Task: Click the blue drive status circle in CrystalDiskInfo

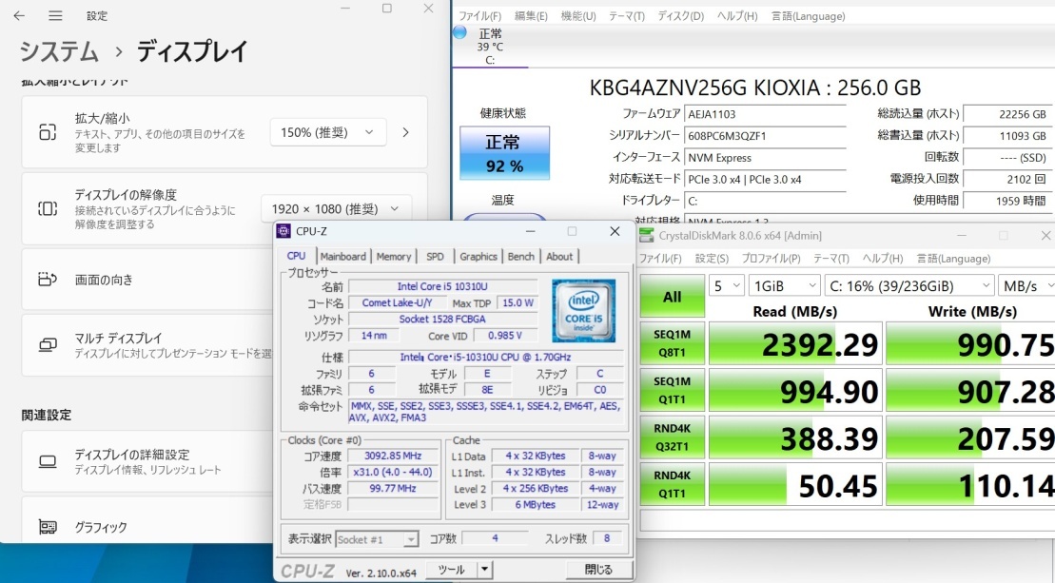Action: (460, 31)
